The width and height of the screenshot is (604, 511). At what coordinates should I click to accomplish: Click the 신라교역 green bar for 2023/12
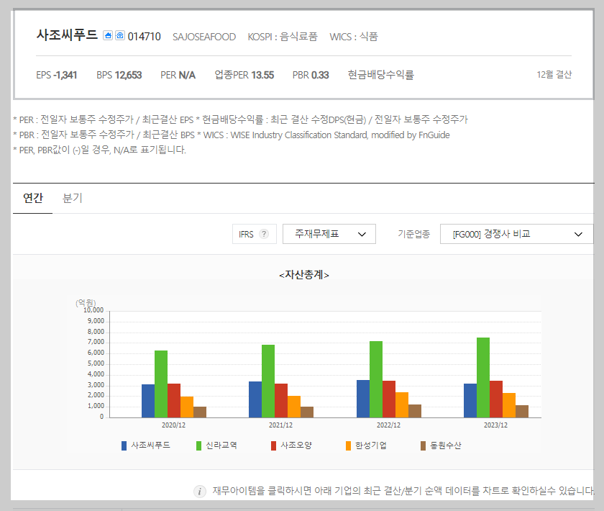point(483,378)
